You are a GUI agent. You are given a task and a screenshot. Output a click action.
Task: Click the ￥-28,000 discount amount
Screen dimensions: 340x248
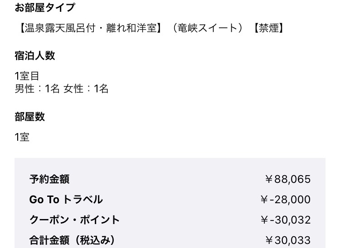286,200
